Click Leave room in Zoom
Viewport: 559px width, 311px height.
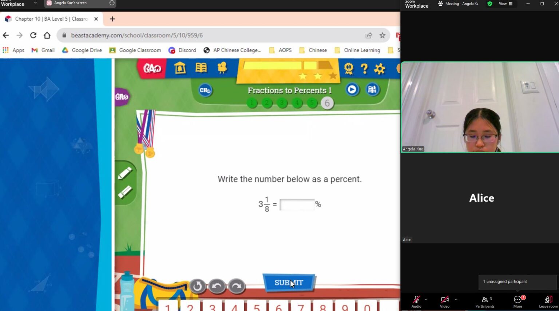pos(548,302)
